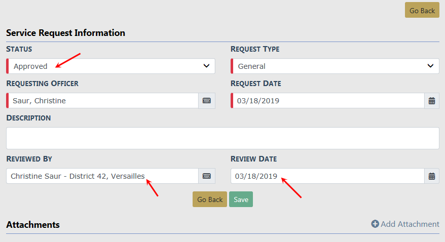Save the service request

(241, 199)
